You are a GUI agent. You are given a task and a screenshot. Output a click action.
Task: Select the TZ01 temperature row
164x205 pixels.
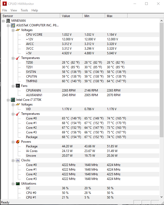(92, 67)
